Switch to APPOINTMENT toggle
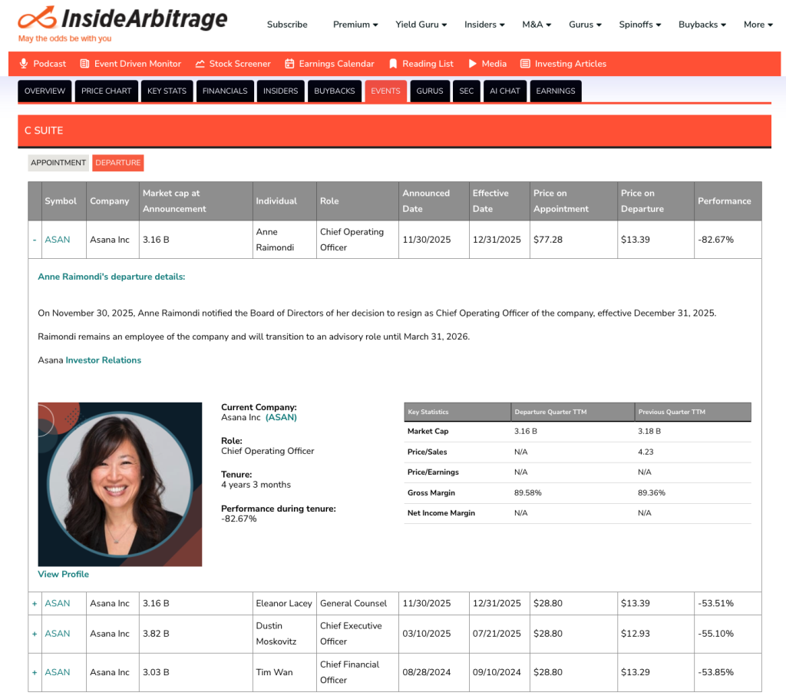 (58, 163)
